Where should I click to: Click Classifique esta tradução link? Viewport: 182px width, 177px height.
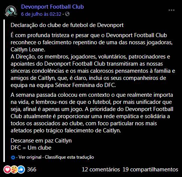pos(70,157)
